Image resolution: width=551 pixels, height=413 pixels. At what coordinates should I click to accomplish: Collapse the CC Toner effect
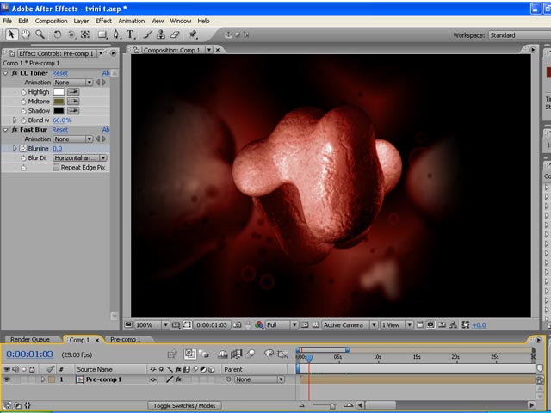[x=5, y=73]
